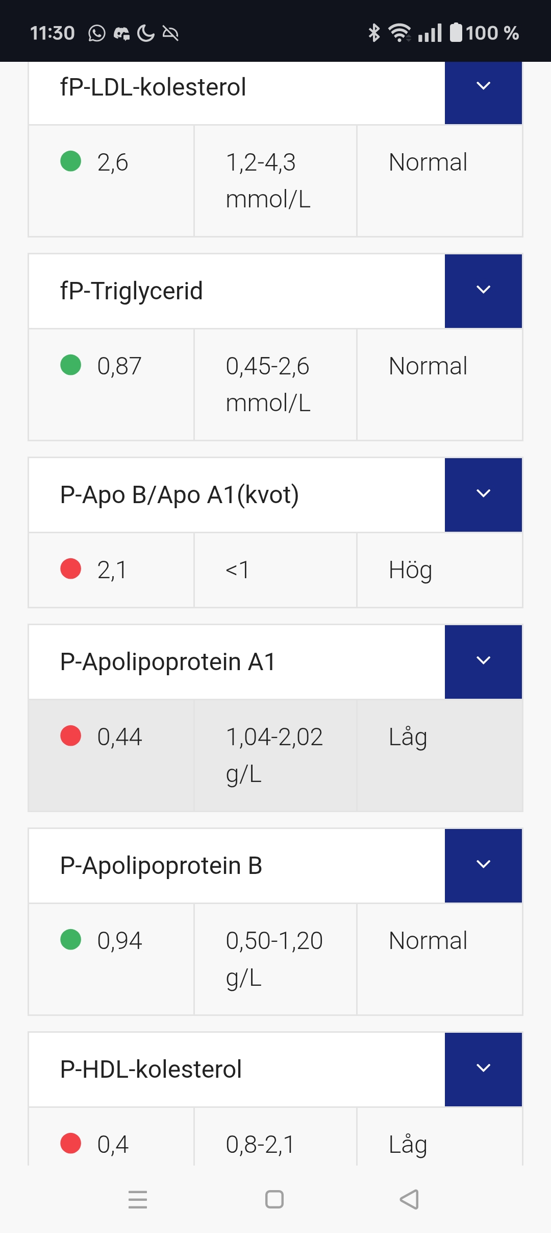Viewport: 551px width, 1233px height.
Task: Expand the P-Apolipoprotein B chevron
Action: pos(483,865)
